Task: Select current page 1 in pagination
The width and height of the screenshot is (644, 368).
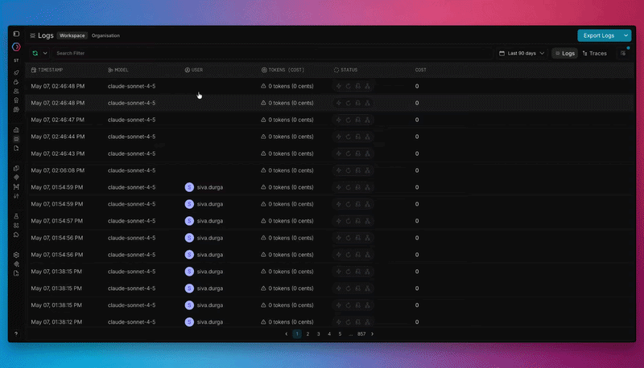Action: click(x=297, y=334)
